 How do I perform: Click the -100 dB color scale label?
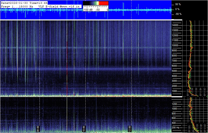(88, 9)
